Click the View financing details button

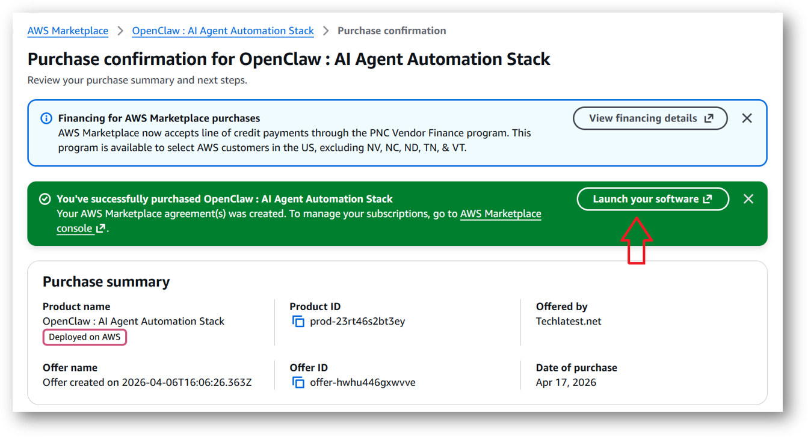click(x=650, y=118)
